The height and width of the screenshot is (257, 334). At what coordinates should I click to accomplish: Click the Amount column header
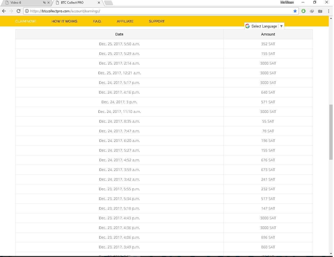pos(268,34)
